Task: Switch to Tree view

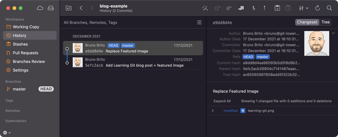Action: click(x=326, y=22)
